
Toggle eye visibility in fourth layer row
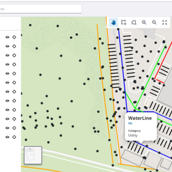(7, 64)
